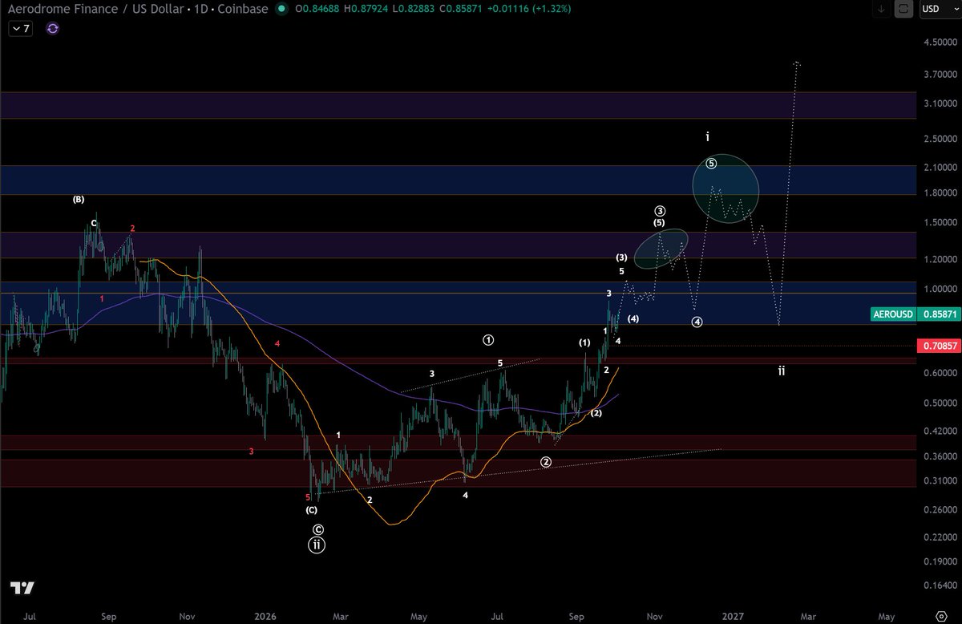
Task: Click the 1.20000 price axis level
Action: [940, 259]
